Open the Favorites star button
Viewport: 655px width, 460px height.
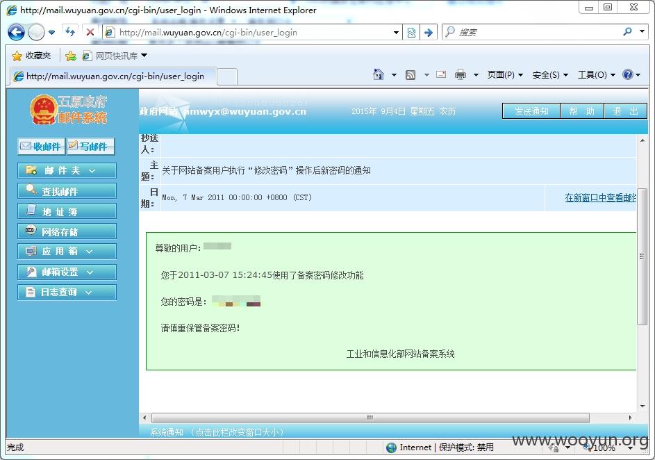pyautogui.click(x=31, y=56)
